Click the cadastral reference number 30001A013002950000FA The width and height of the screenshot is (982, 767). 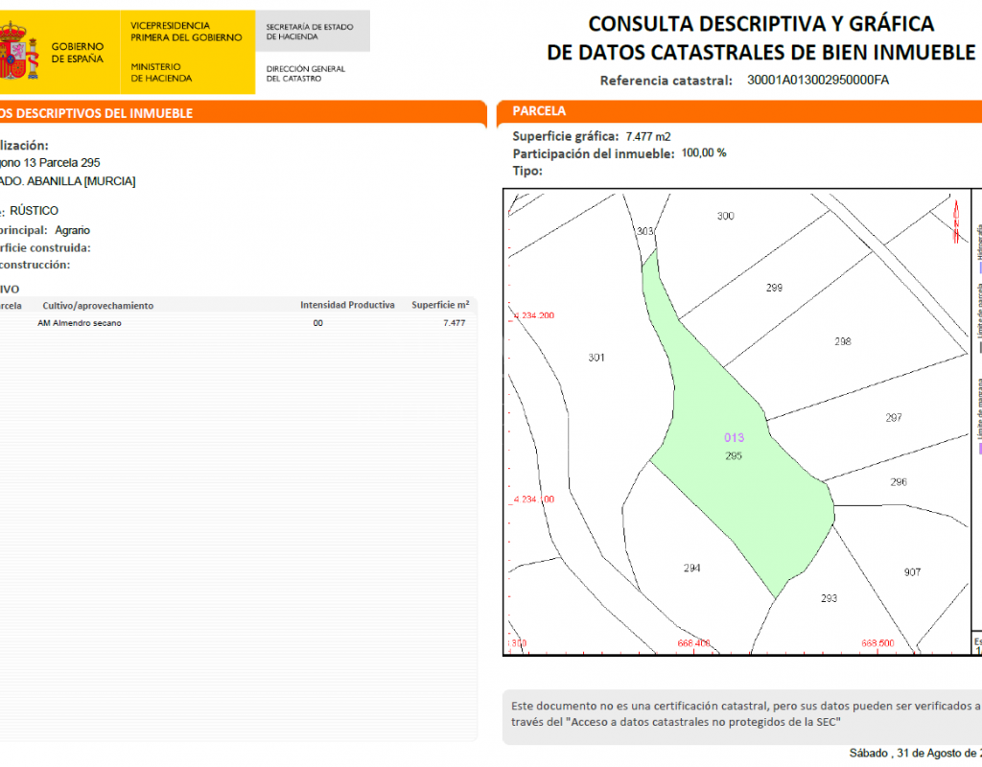pos(817,81)
